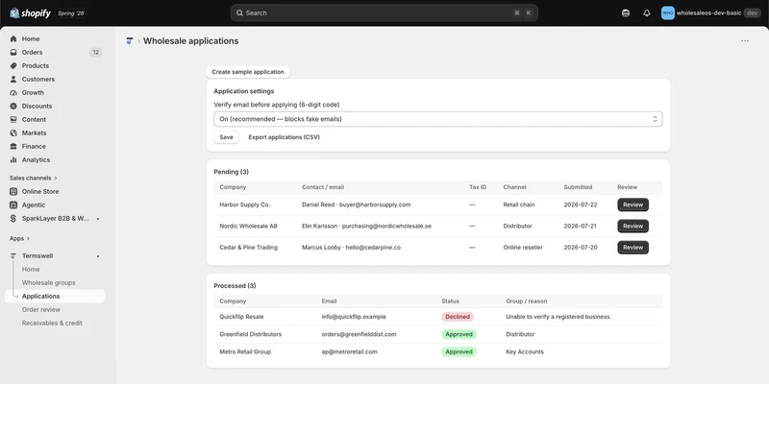
Task: Click the Products tag icon
Action: (x=13, y=65)
